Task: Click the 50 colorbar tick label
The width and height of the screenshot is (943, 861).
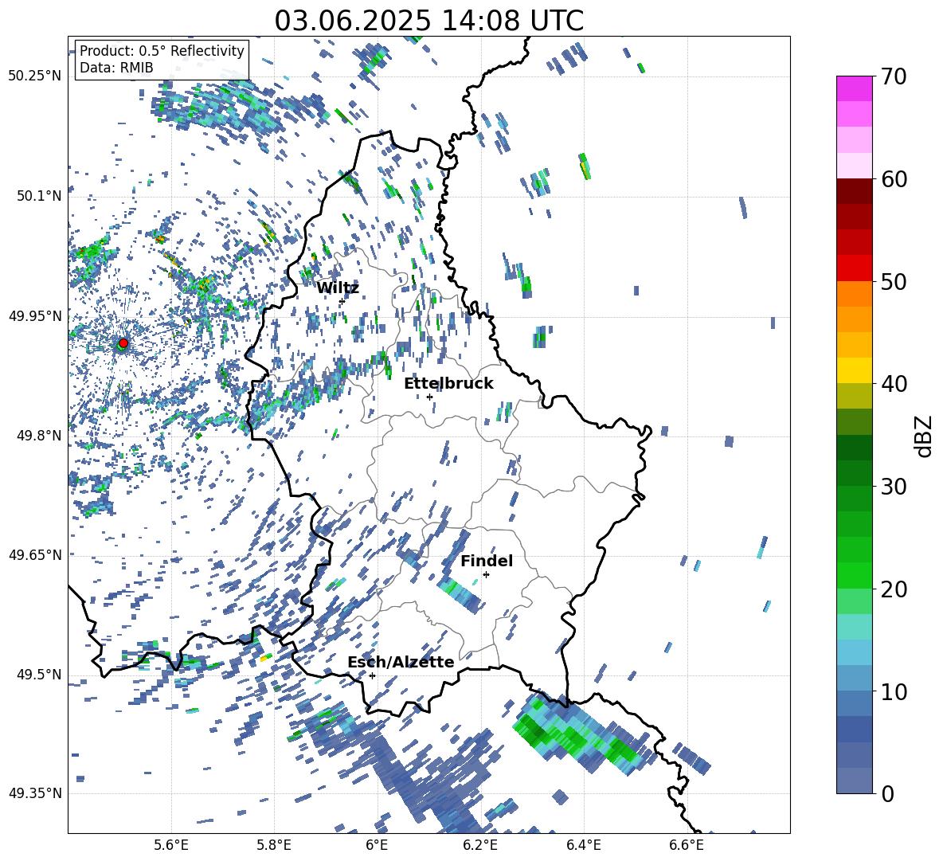Action: pyautogui.click(x=894, y=281)
